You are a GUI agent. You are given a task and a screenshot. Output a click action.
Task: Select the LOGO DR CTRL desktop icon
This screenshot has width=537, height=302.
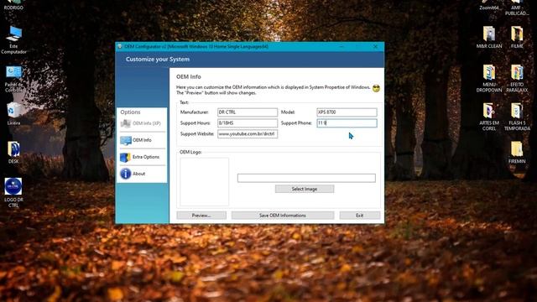(x=13, y=192)
